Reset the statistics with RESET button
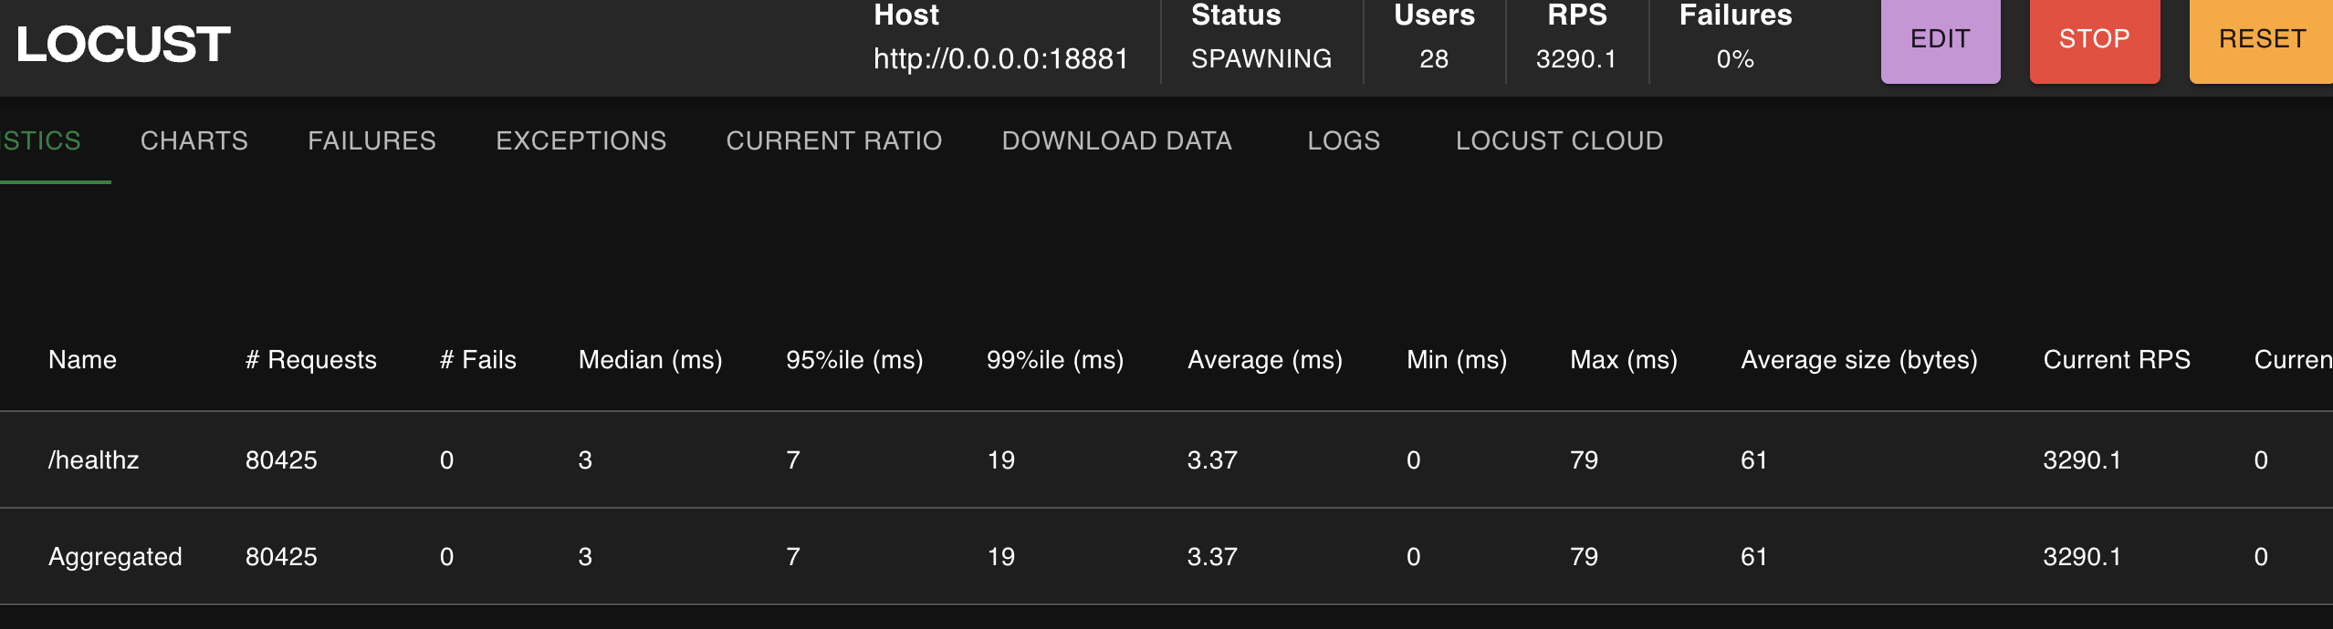The height and width of the screenshot is (629, 2333). [2262, 39]
